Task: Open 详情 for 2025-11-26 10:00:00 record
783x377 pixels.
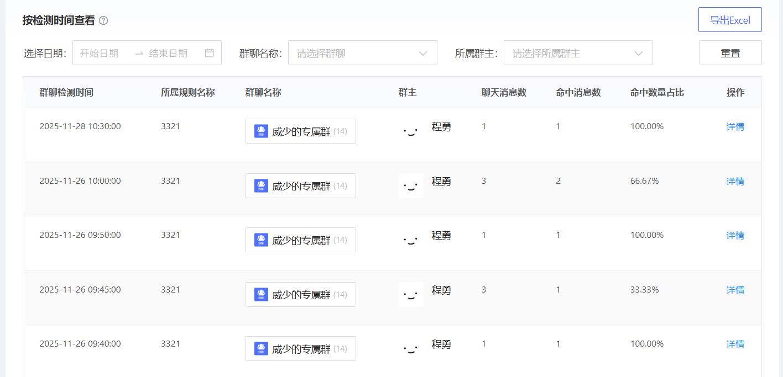Action: [735, 181]
